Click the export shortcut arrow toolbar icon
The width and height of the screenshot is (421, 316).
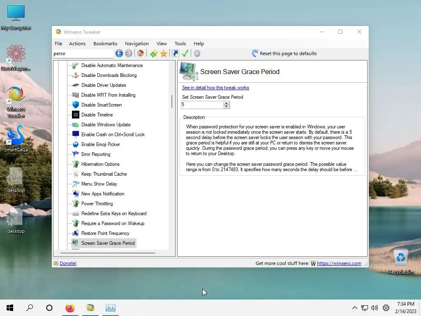[175, 53]
